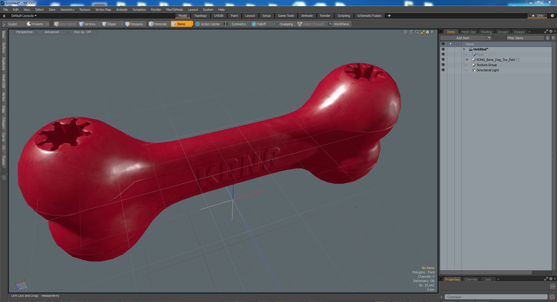Open the Shading panel tab

pos(486,32)
